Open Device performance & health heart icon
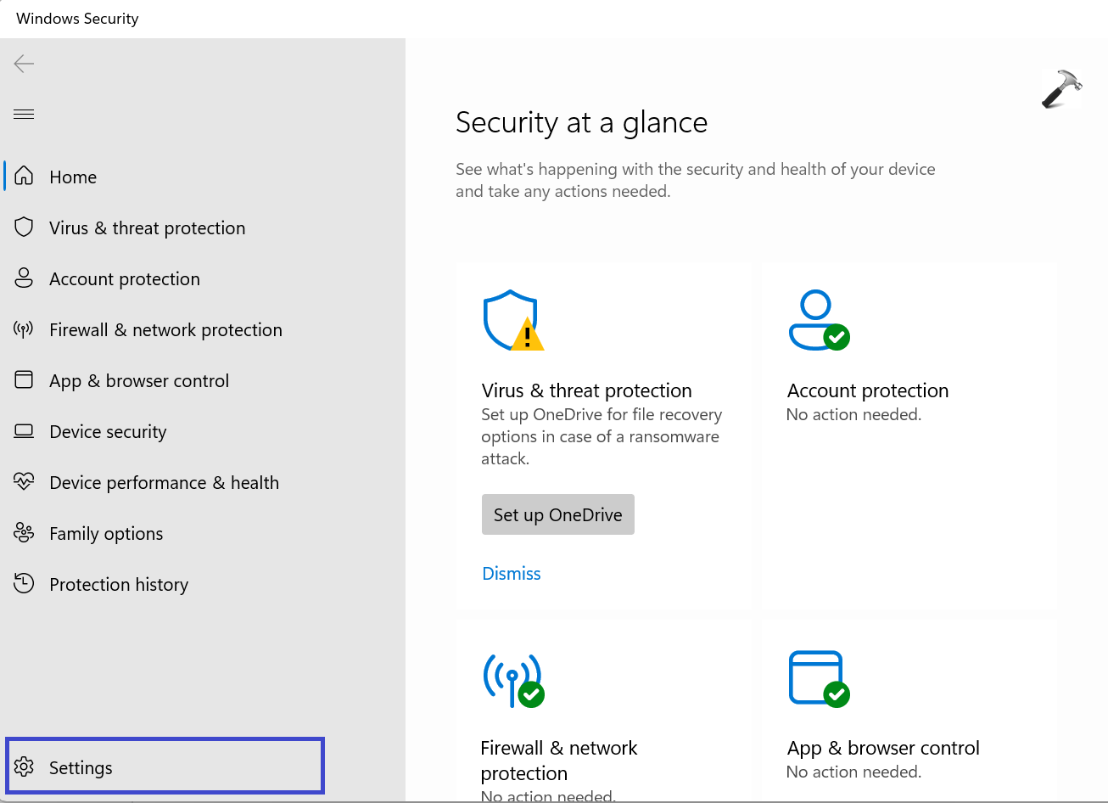 24,482
